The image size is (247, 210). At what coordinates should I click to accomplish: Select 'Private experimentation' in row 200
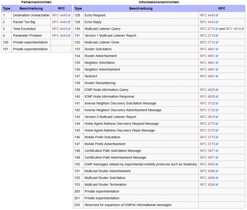click(141, 191)
